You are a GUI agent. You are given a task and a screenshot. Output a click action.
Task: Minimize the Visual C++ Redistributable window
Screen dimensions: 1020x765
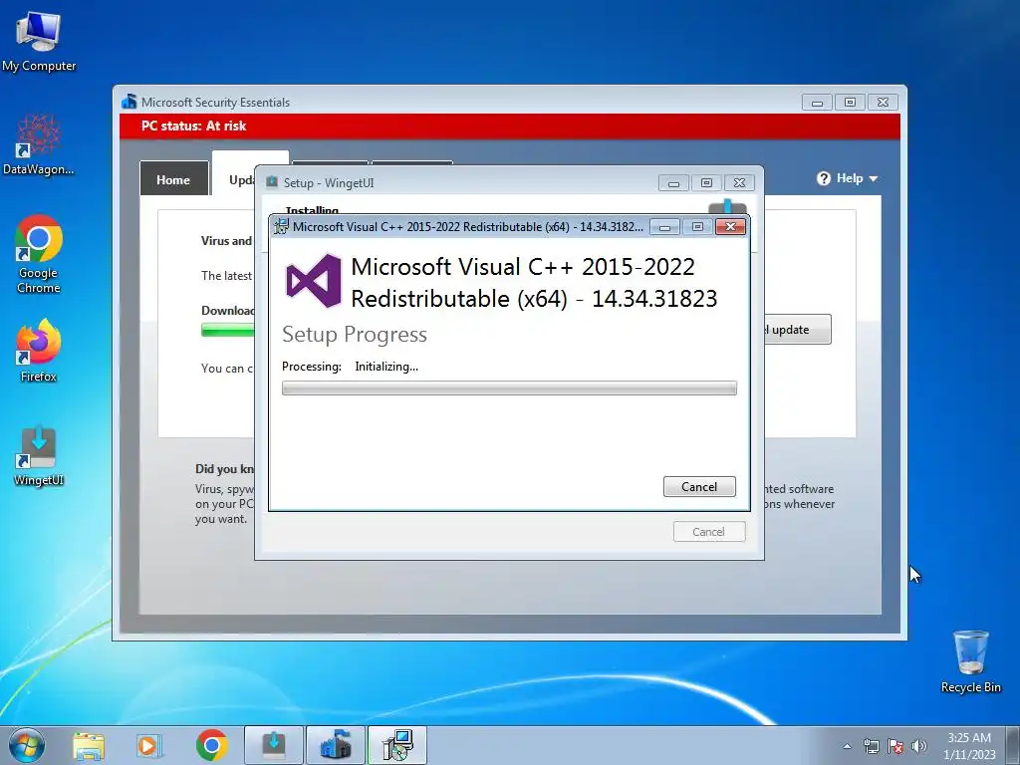point(664,226)
